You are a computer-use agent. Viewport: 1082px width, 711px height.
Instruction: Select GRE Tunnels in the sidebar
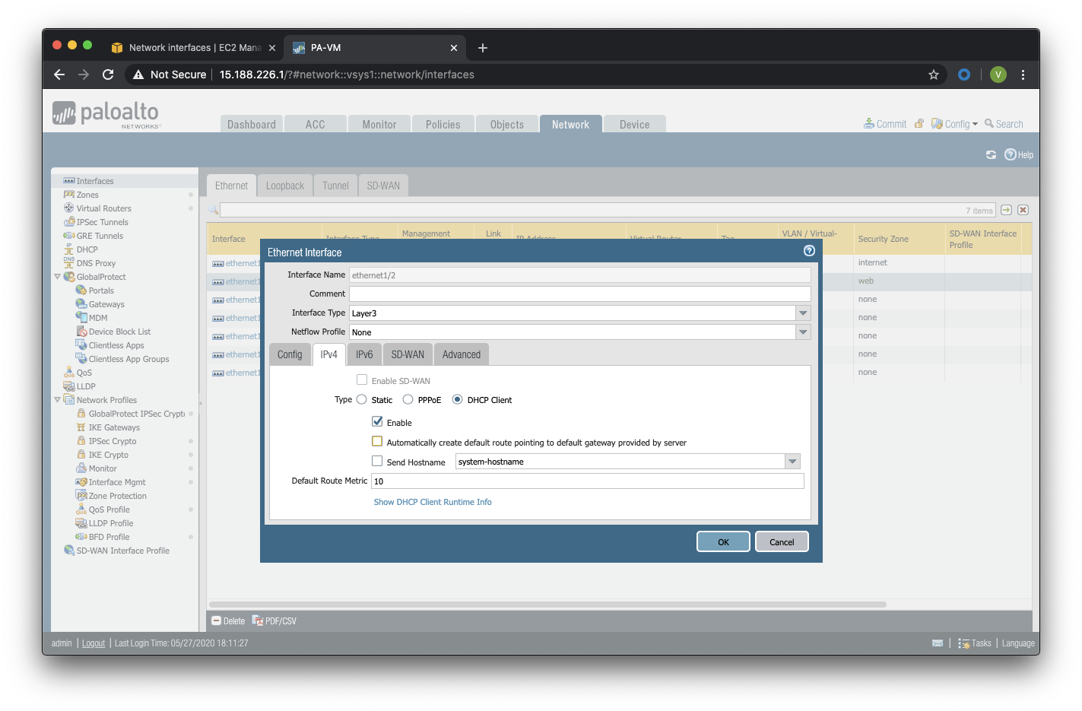coord(100,236)
